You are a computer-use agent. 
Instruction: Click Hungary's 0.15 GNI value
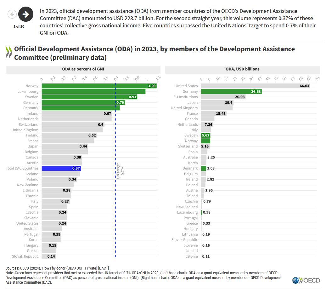tap(53, 246)
